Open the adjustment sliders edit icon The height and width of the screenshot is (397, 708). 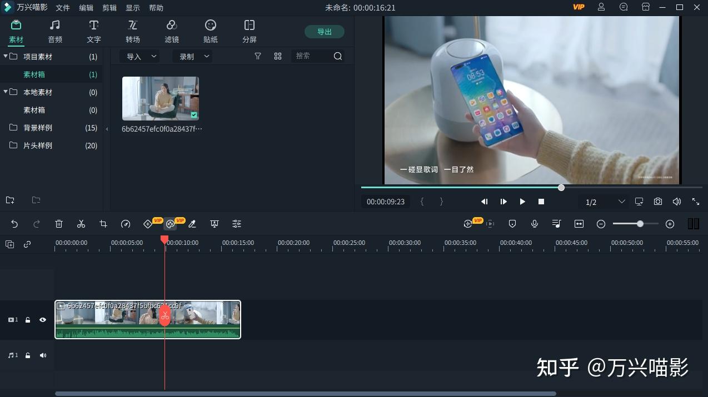(237, 224)
